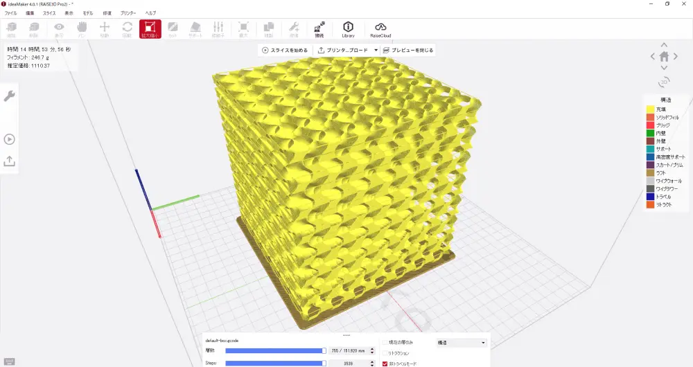
Task: Reset view with the home icon
Action: coord(664,57)
